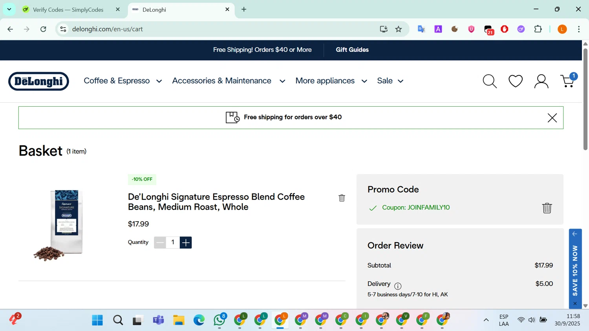Bookmark this page with star icon
Screen dimensions: 589x331
pos(399,29)
